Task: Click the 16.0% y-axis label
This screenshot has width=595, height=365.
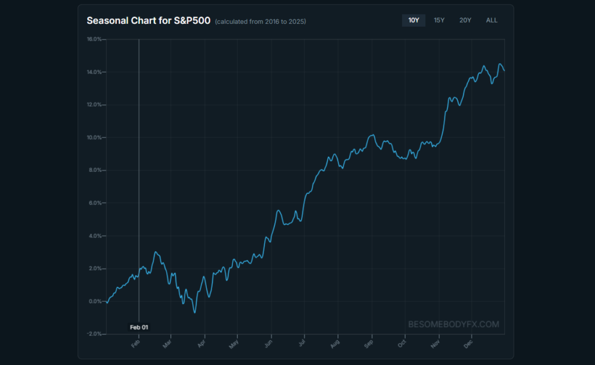Action: click(94, 39)
